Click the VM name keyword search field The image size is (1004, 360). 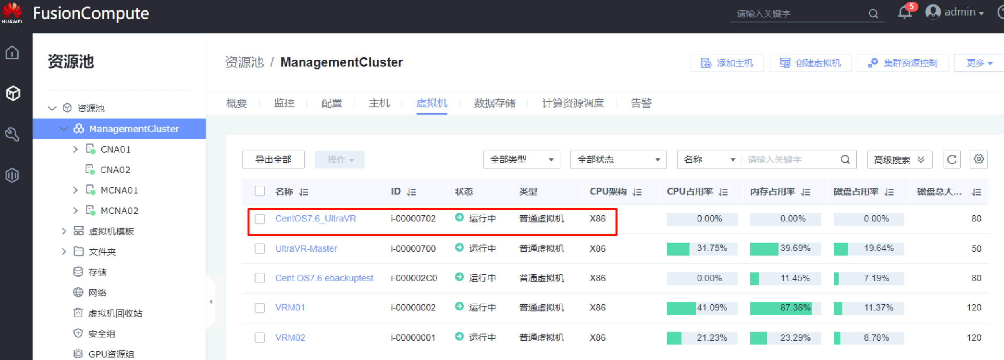[791, 160]
